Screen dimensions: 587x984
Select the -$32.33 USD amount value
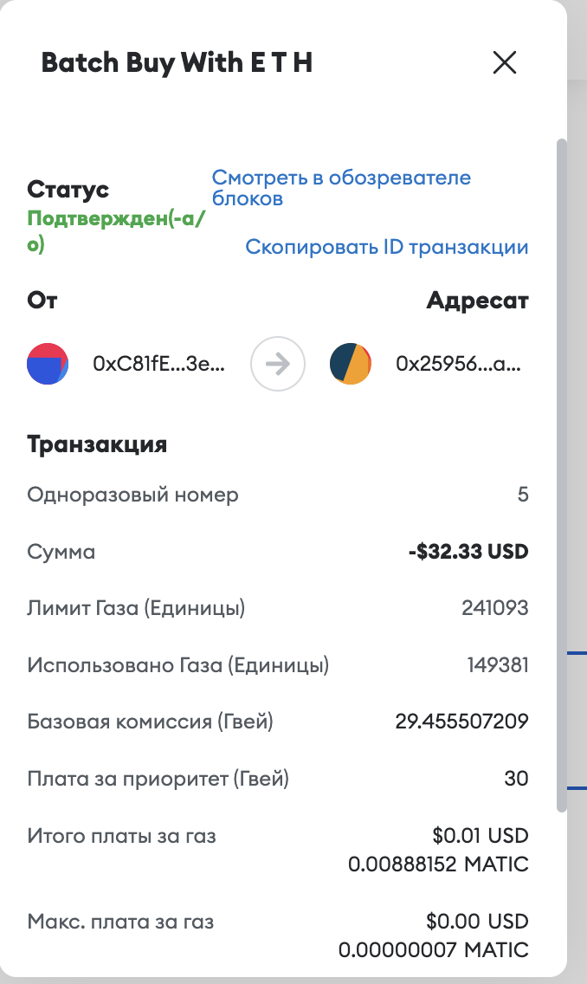(468, 551)
